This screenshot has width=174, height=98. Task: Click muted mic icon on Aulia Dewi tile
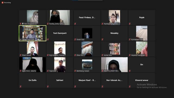click(21, 71)
